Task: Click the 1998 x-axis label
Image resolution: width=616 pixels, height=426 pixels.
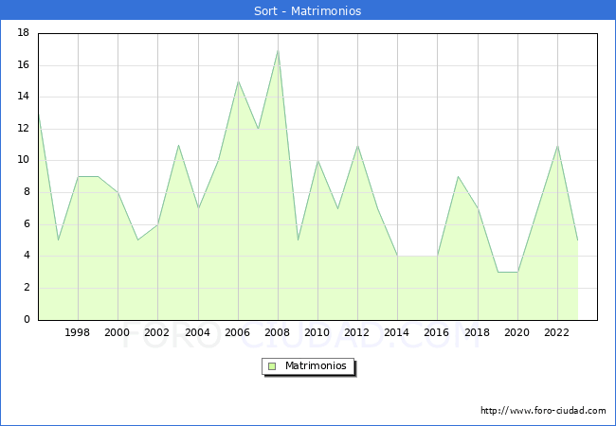Action: [x=78, y=333]
